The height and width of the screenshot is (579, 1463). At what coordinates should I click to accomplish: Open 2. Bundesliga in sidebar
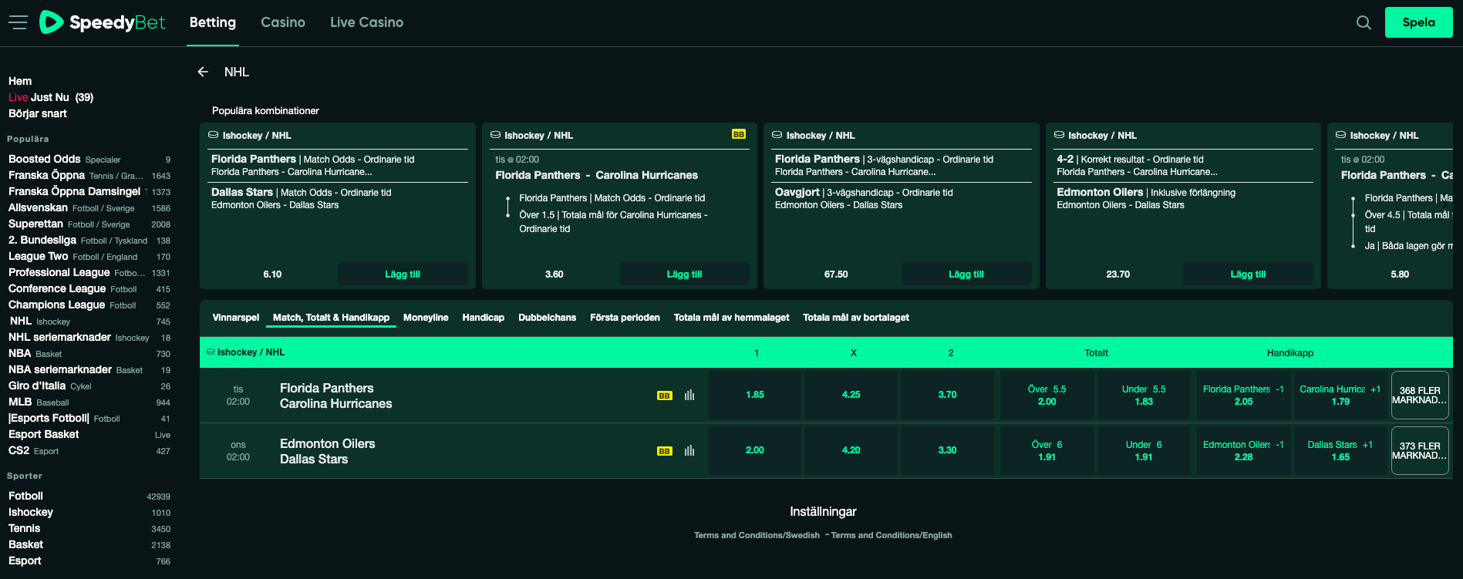point(89,240)
